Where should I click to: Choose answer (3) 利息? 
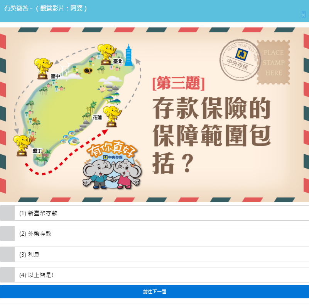[x=154, y=254]
